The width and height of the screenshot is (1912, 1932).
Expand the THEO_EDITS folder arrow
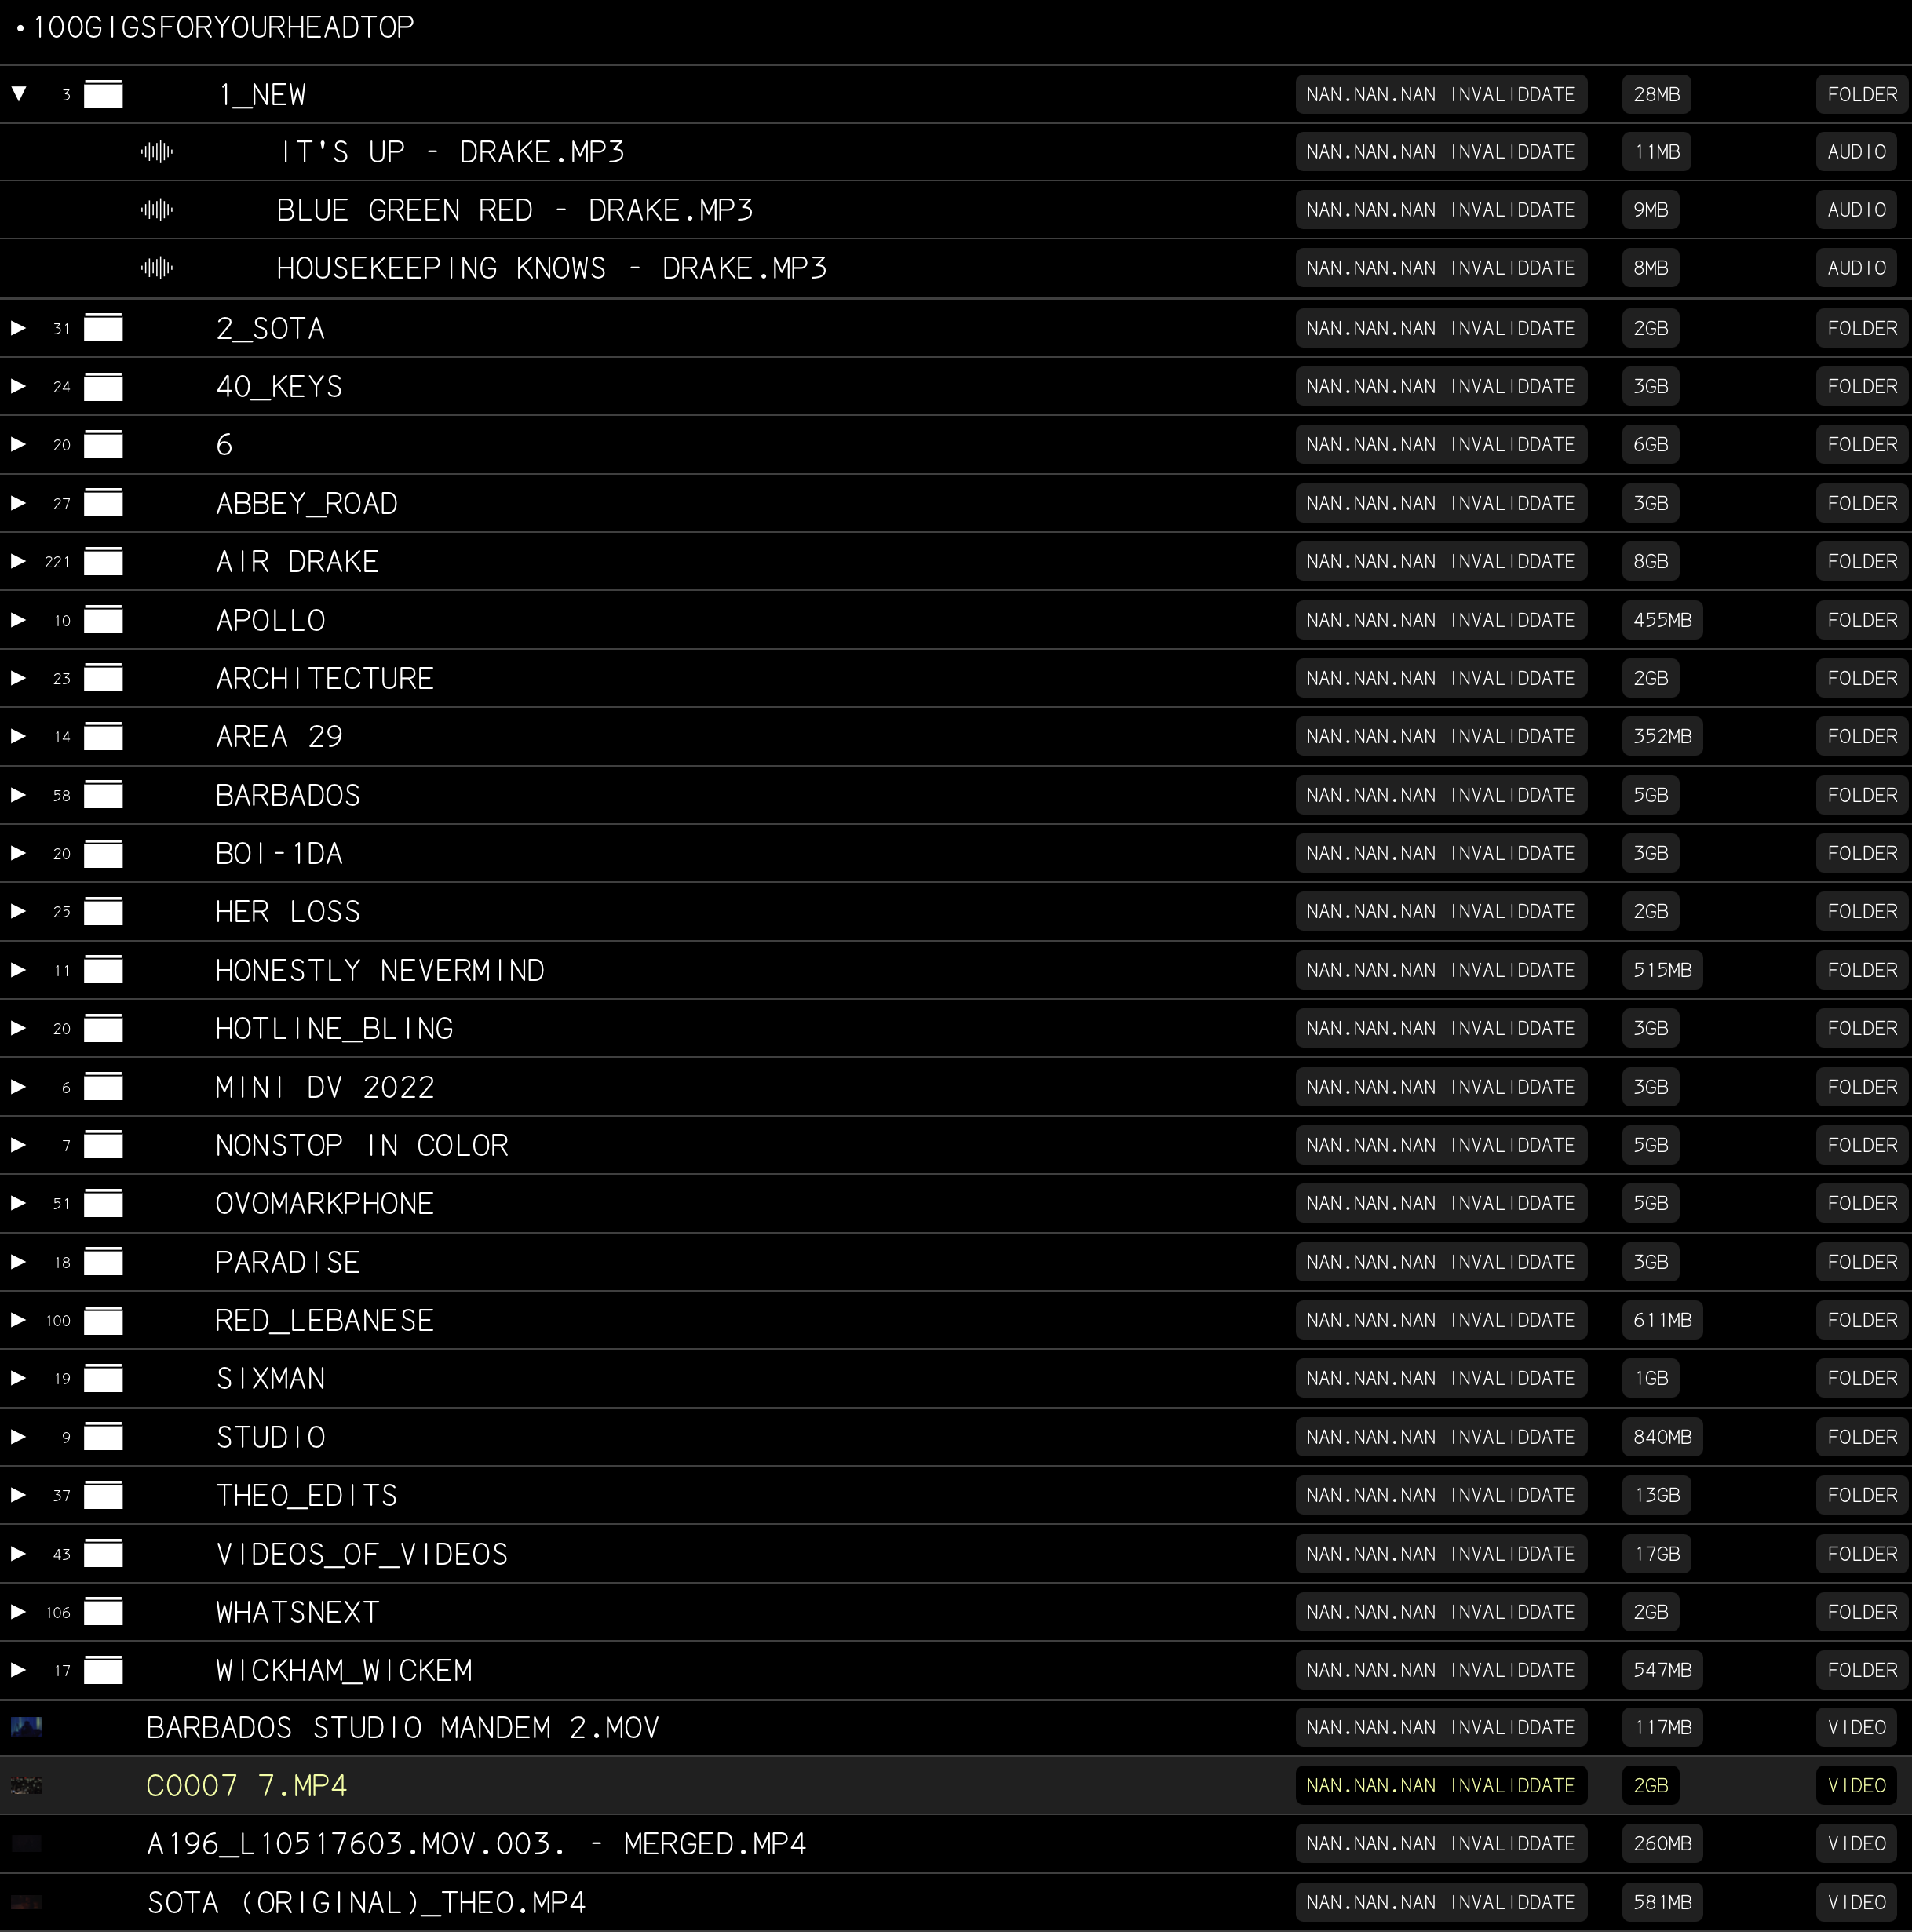[x=18, y=1495]
